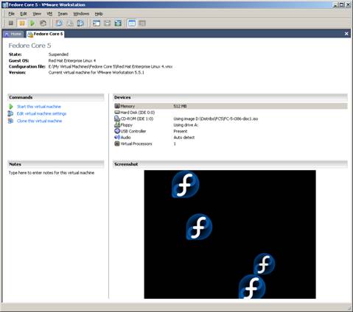Select the Virtual Processors label
This screenshot has width=353, height=312.
[x=136, y=143]
